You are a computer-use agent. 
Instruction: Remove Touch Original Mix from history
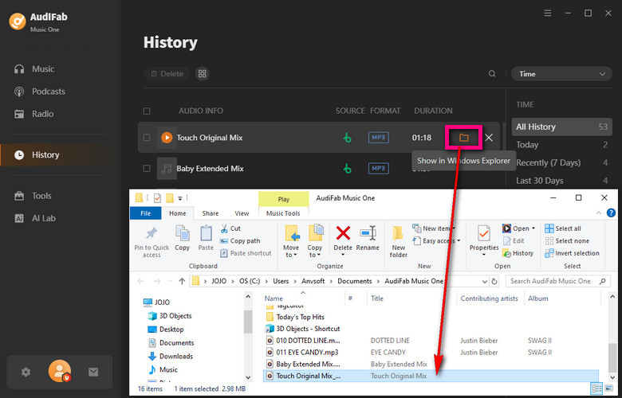pyautogui.click(x=489, y=138)
